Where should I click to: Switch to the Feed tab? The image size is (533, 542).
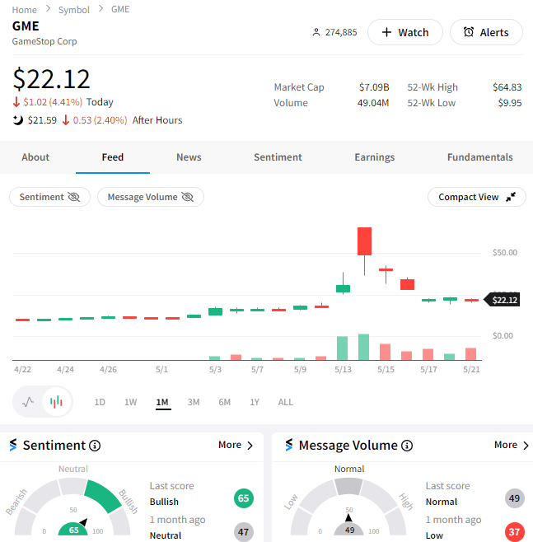point(112,157)
